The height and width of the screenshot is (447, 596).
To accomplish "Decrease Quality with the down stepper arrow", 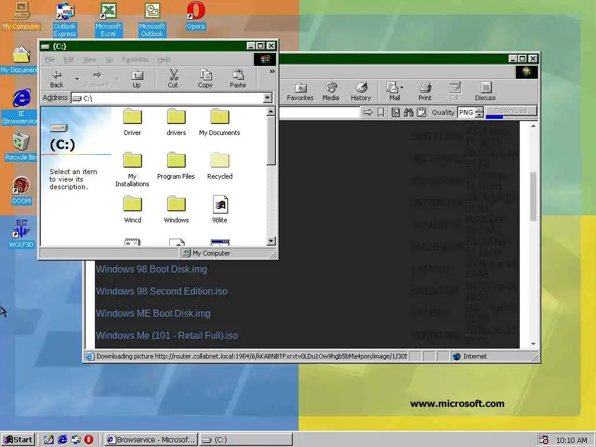I will coord(480,115).
